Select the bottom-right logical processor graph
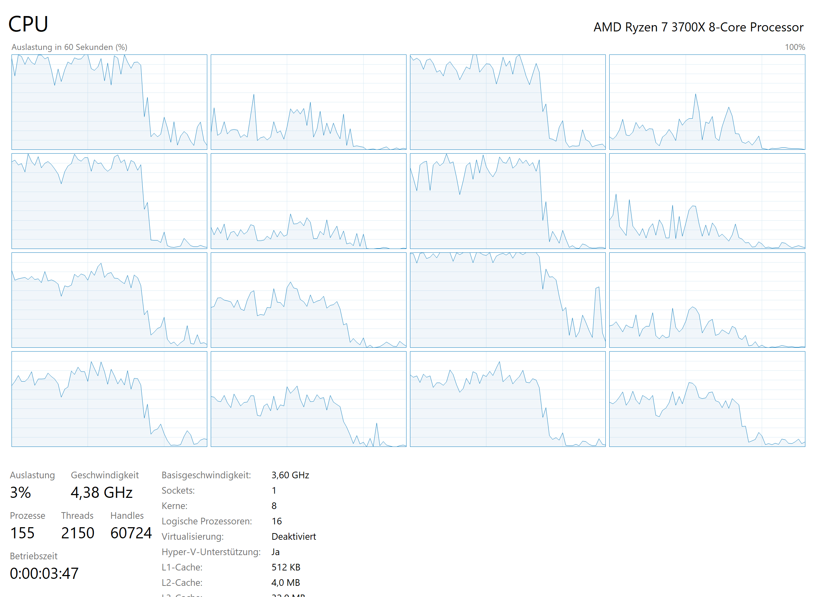 pyautogui.click(x=707, y=399)
